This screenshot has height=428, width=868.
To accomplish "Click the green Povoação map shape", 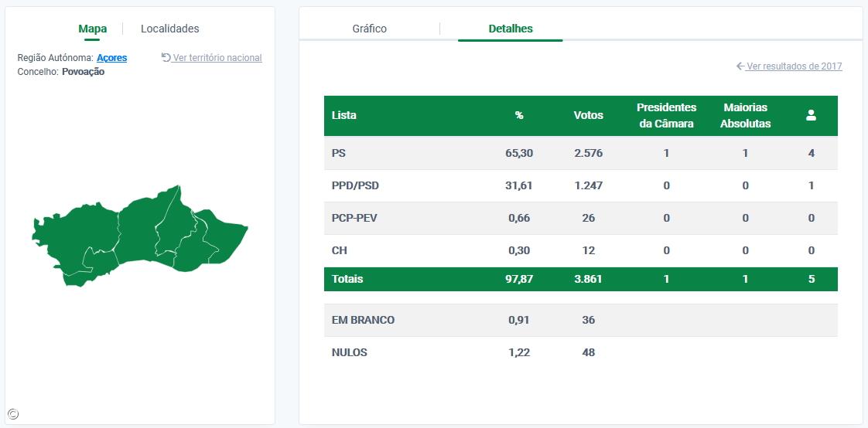I will 139,232.
